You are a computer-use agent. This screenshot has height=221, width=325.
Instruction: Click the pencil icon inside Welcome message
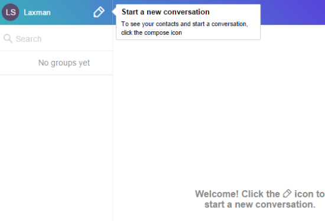pos(287,194)
